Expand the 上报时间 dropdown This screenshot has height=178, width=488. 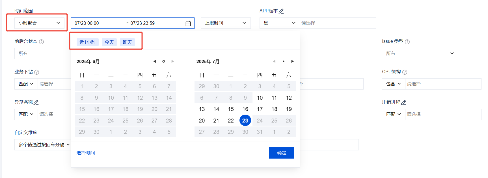pos(225,23)
